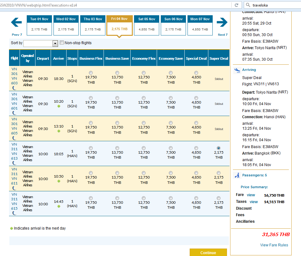Open flight VN 301 link in the VN 603 row

14,71
